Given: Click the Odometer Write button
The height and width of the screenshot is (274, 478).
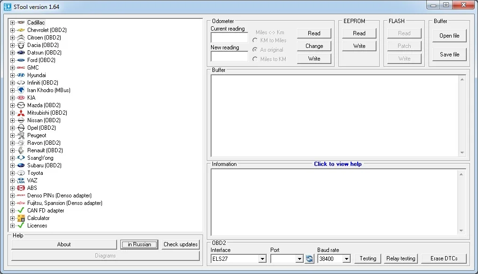Looking at the screenshot, I should coord(314,59).
